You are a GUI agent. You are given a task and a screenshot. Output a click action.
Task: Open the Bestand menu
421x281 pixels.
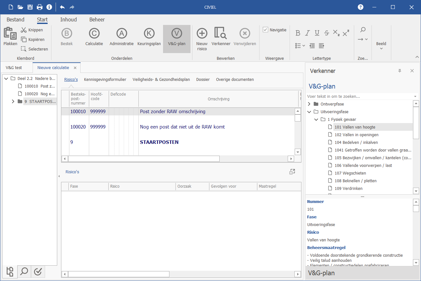click(15, 20)
